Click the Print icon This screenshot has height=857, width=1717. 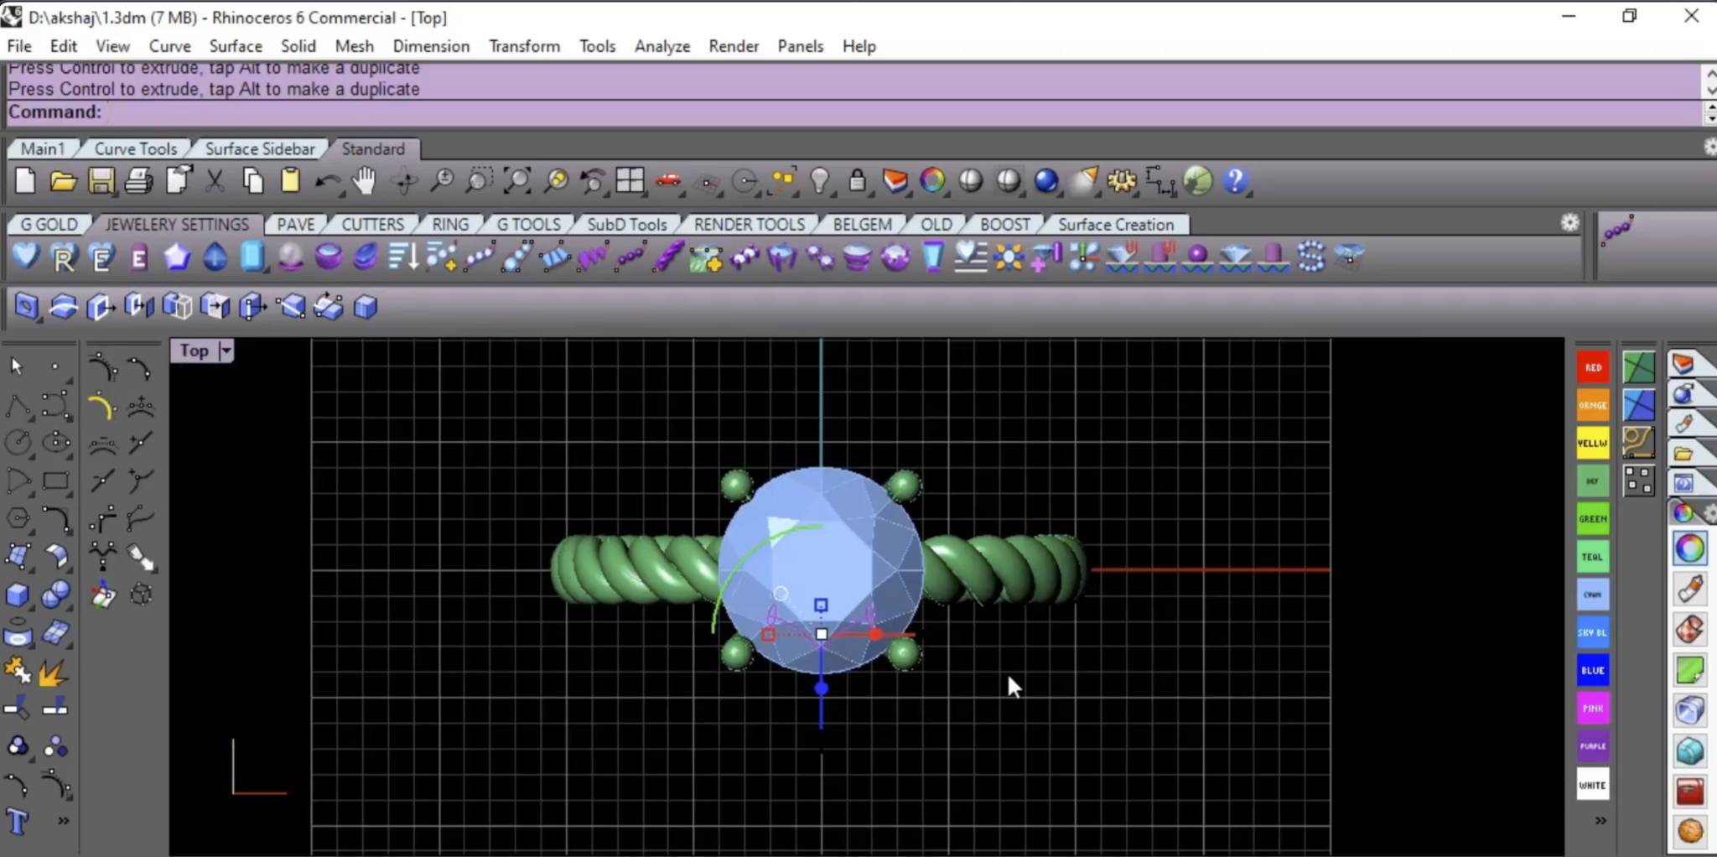click(x=139, y=180)
